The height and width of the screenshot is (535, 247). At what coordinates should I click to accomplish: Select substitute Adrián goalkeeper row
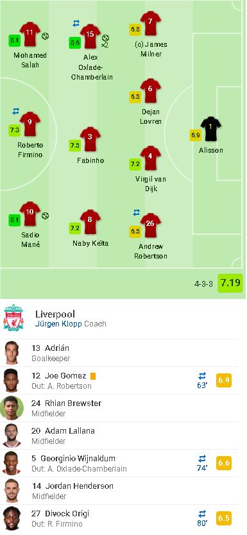[x=119, y=353]
